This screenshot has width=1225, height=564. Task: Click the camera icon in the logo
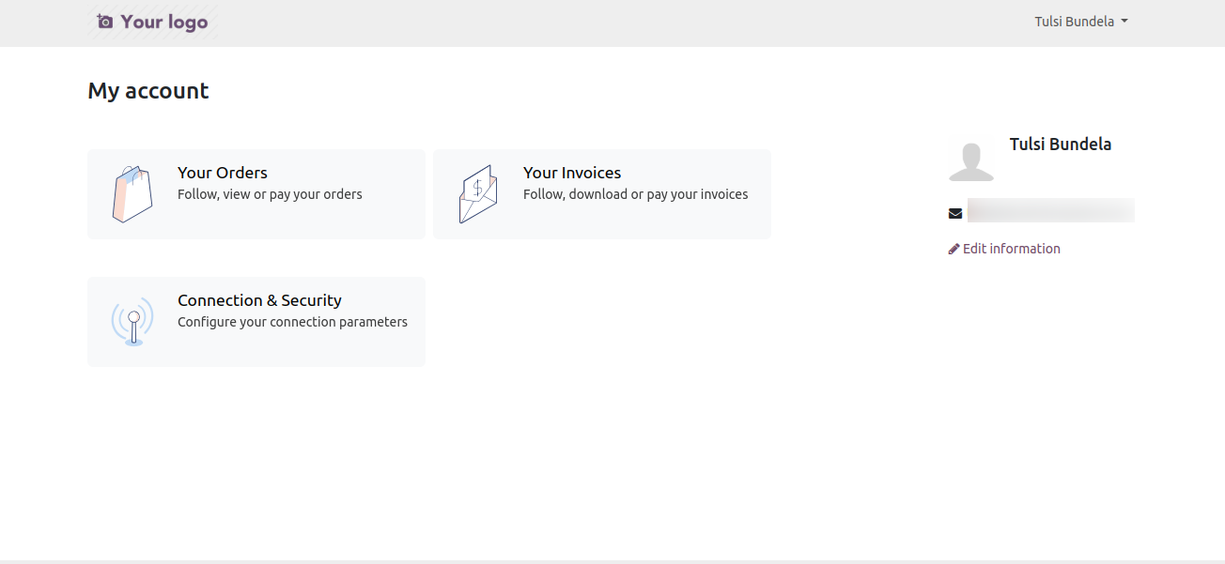tap(105, 21)
